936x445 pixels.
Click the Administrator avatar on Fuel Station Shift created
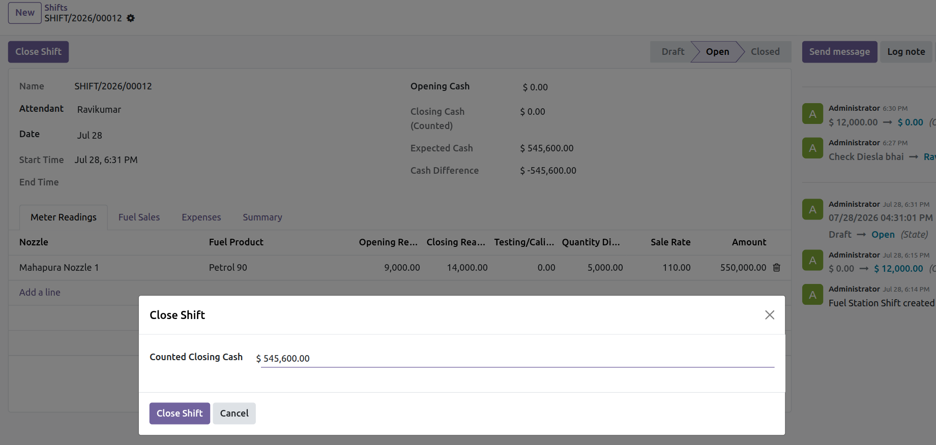point(812,295)
